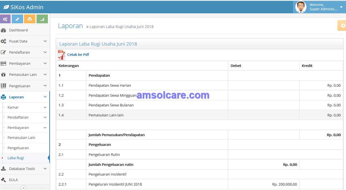The image size is (346, 190).
Task: Click the Pengeluaran barcode icon
Action: pos(3,86)
